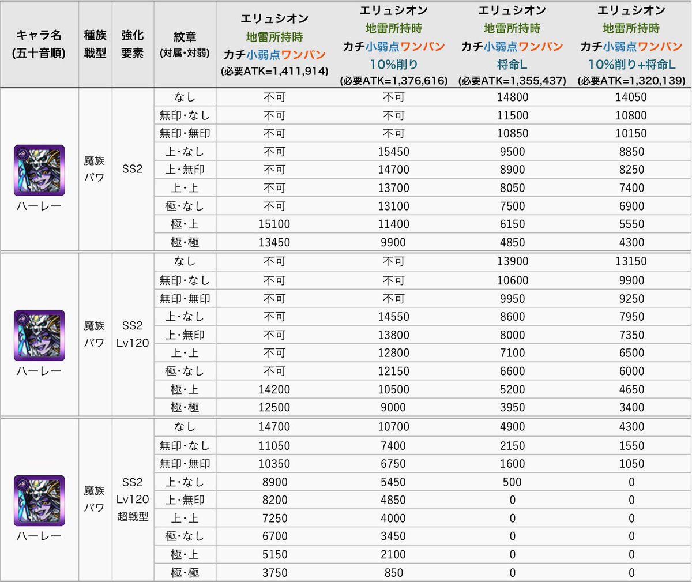This screenshot has width=692, height=582.
Task: Click the value 12150
Action: (394, 371)
